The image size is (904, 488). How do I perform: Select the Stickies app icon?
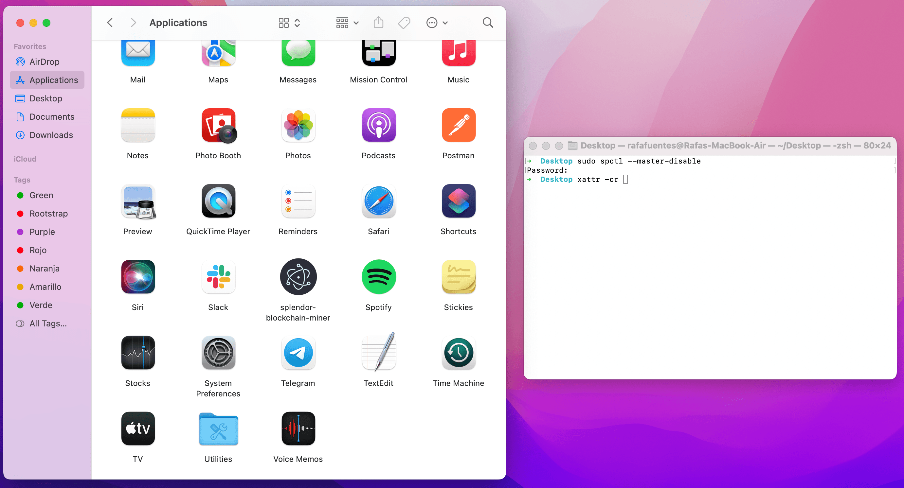click(459, 277)
